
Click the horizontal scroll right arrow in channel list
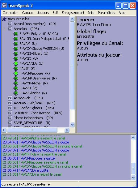point(67,130)
